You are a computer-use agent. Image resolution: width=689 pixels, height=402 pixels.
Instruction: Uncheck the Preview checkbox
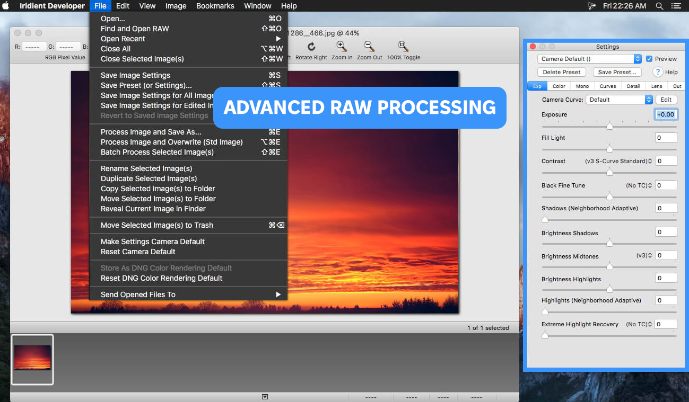[651, 58]
